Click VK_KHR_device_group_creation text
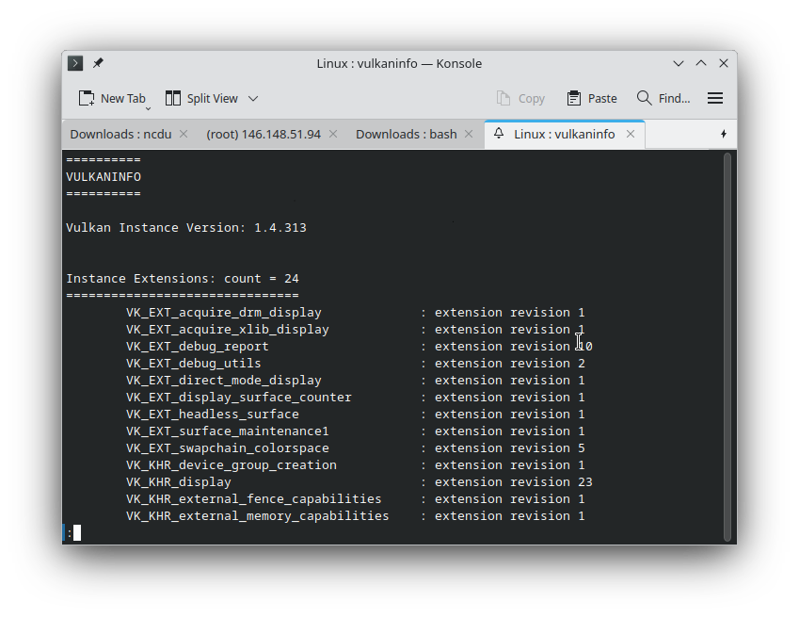The image size is (799, 618). (232, 465)
